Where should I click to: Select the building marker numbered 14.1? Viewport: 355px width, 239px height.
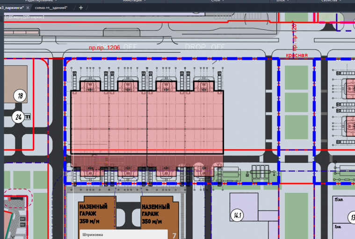237,215
